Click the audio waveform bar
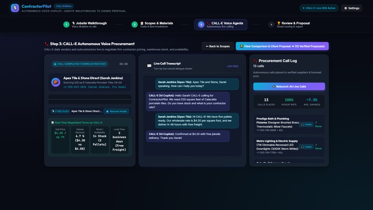373x210 pixels. pyautogui.click(x=90, y=99)
